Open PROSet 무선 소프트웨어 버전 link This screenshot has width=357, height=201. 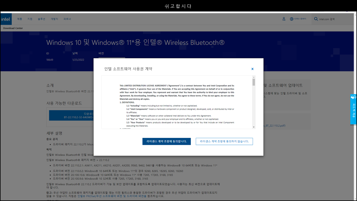coord(112,196)
